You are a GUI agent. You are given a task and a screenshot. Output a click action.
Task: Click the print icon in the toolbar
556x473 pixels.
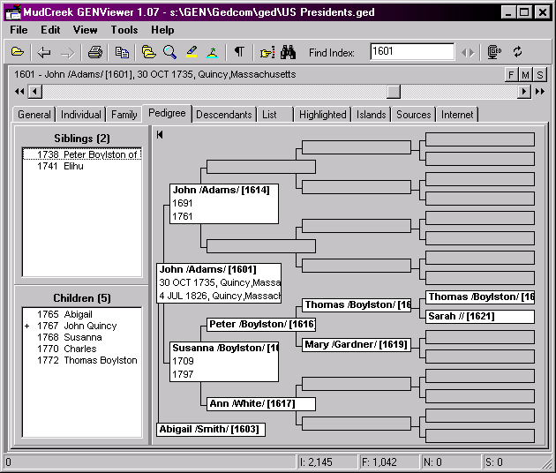pos(94,52)
